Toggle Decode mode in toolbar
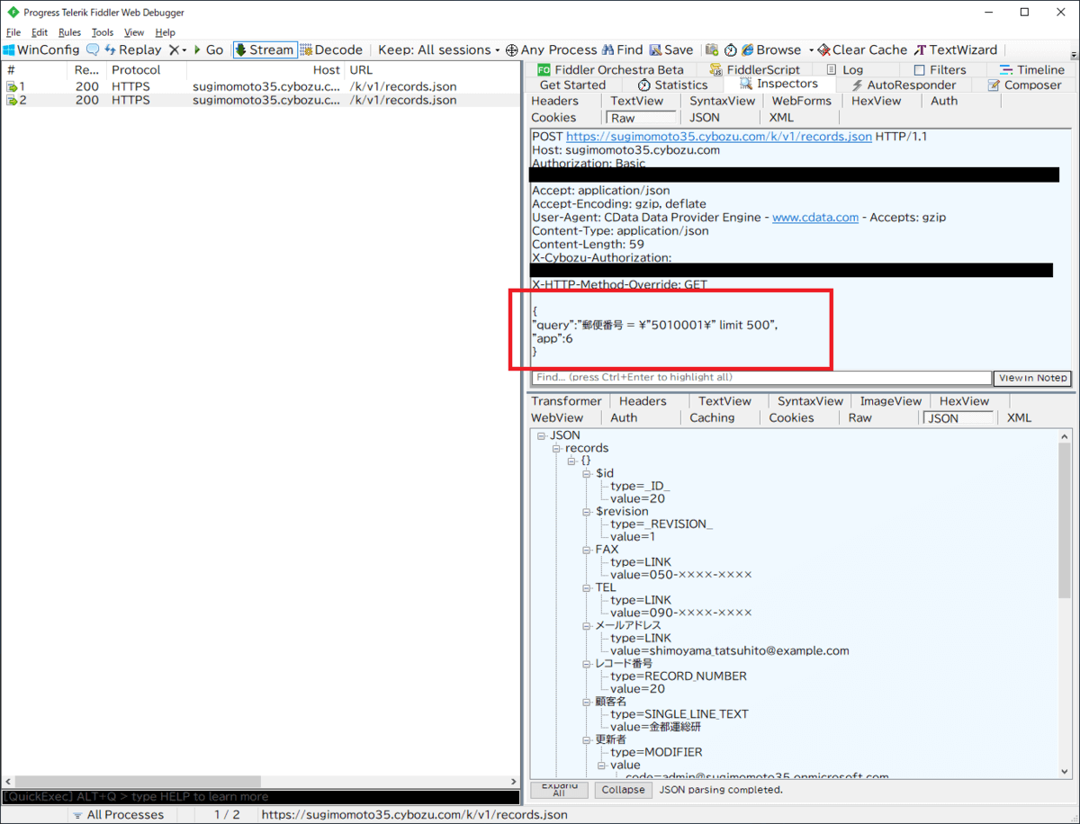 (x=331, y=50)
